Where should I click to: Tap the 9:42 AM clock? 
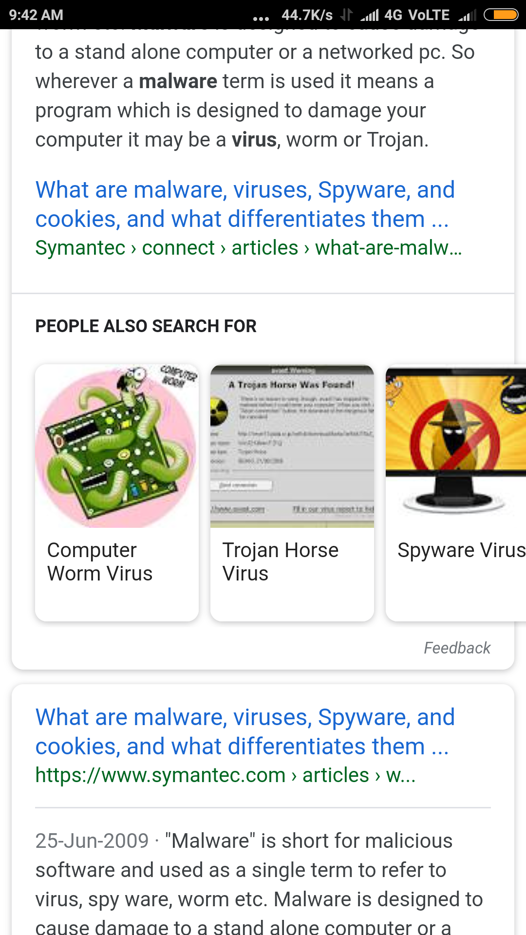point(36,15)
